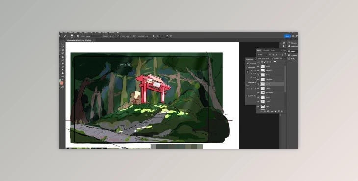Open the History panel dock icon
358x181 pixels.
(x=284, y=43)
